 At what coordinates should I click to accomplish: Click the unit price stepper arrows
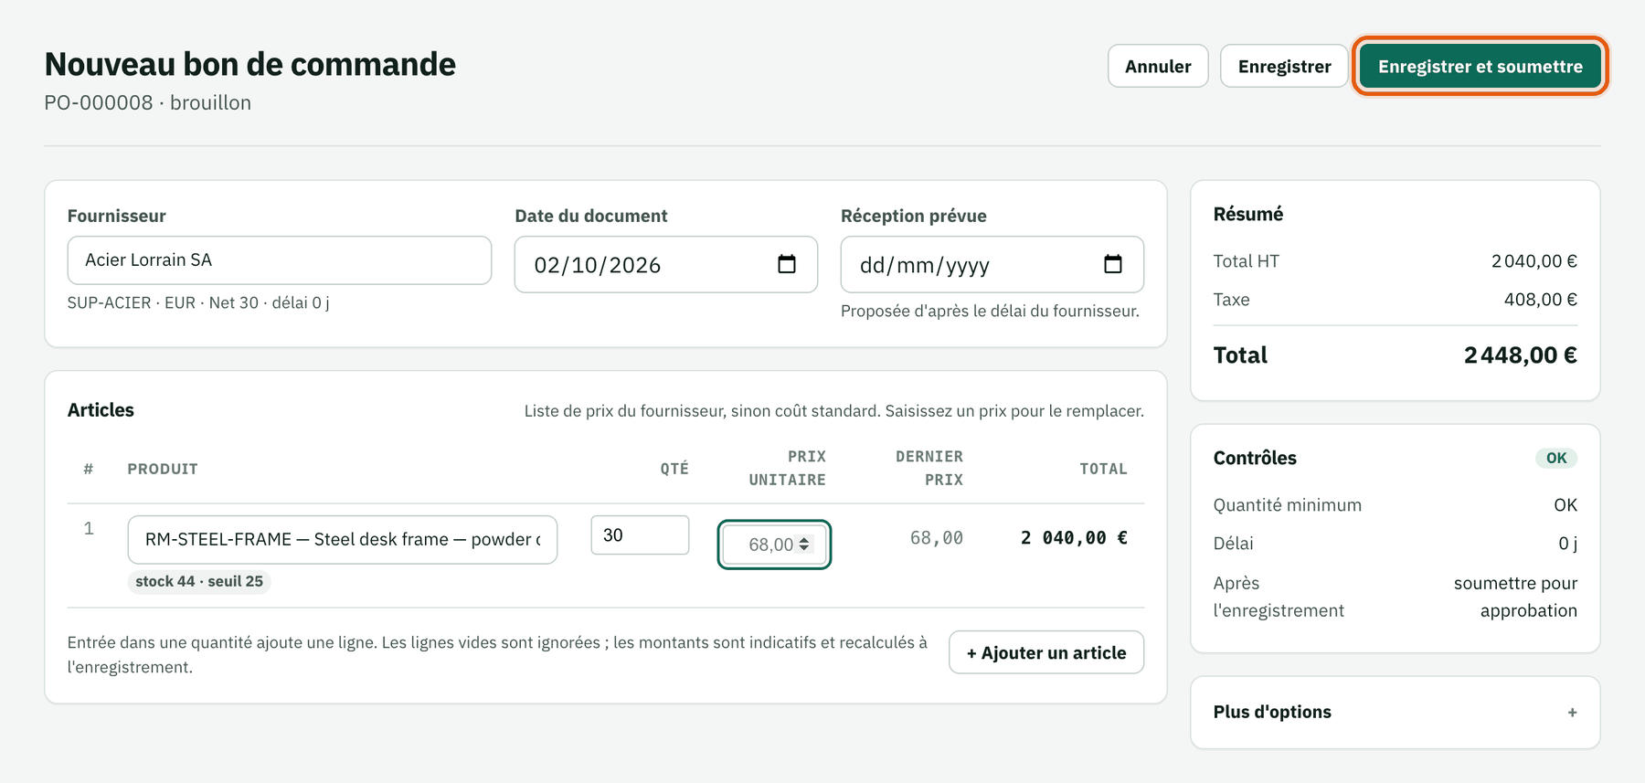[x=804, y=544]
